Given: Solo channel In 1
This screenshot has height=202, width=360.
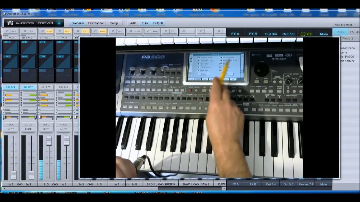Looking at the screenshot, I should tap(11, 125).
